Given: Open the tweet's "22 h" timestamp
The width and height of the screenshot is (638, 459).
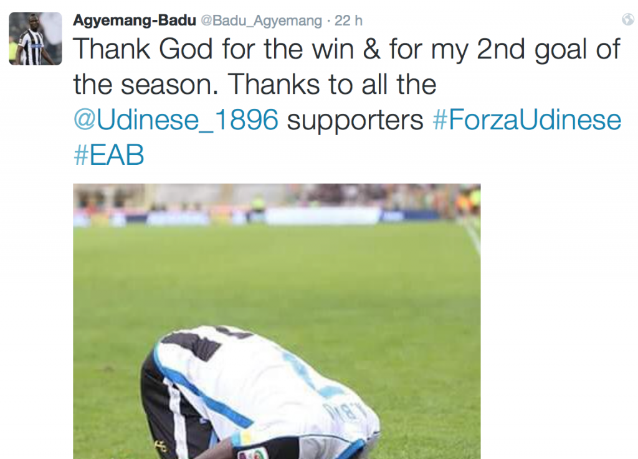Looking at the screenshot, I should click(x=348, y=21).
